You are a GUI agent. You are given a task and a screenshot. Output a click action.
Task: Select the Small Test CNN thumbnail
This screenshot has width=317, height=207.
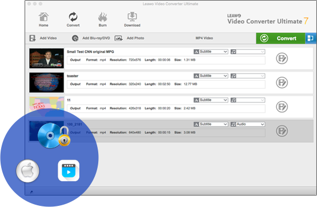click(x=46, y=58)
